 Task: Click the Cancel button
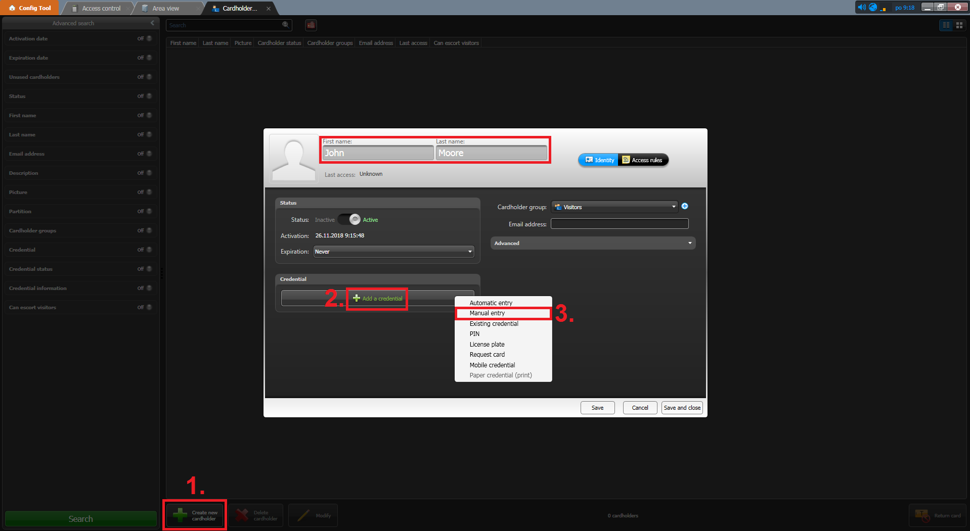coord(640,408)
